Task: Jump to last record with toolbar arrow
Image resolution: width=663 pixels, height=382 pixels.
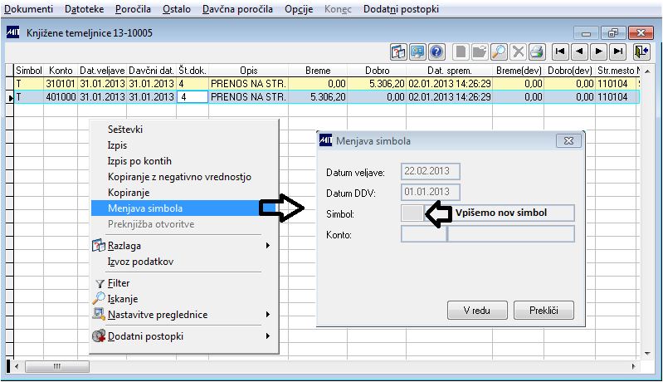Action: coord(617,51)
